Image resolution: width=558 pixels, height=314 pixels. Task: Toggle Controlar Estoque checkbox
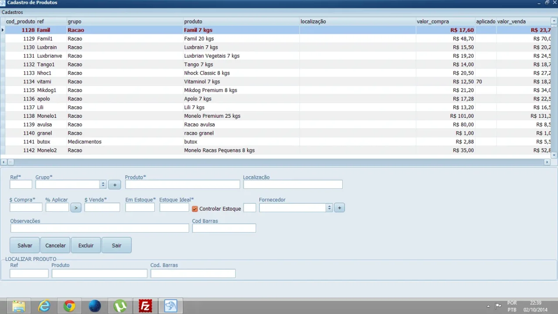click(195, 209)
